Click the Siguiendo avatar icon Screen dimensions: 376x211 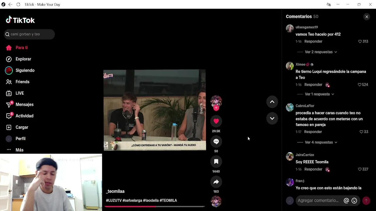tap(9, 70)
